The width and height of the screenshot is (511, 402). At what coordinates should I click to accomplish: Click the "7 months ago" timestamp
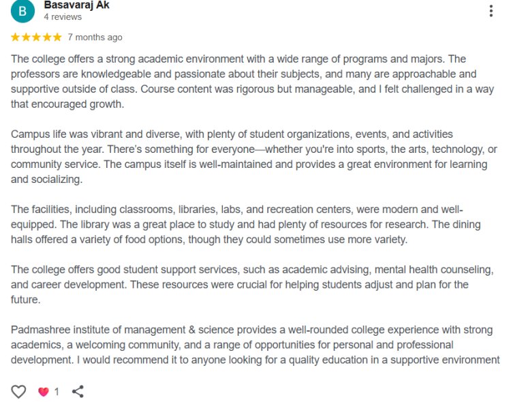click(95, 37)
